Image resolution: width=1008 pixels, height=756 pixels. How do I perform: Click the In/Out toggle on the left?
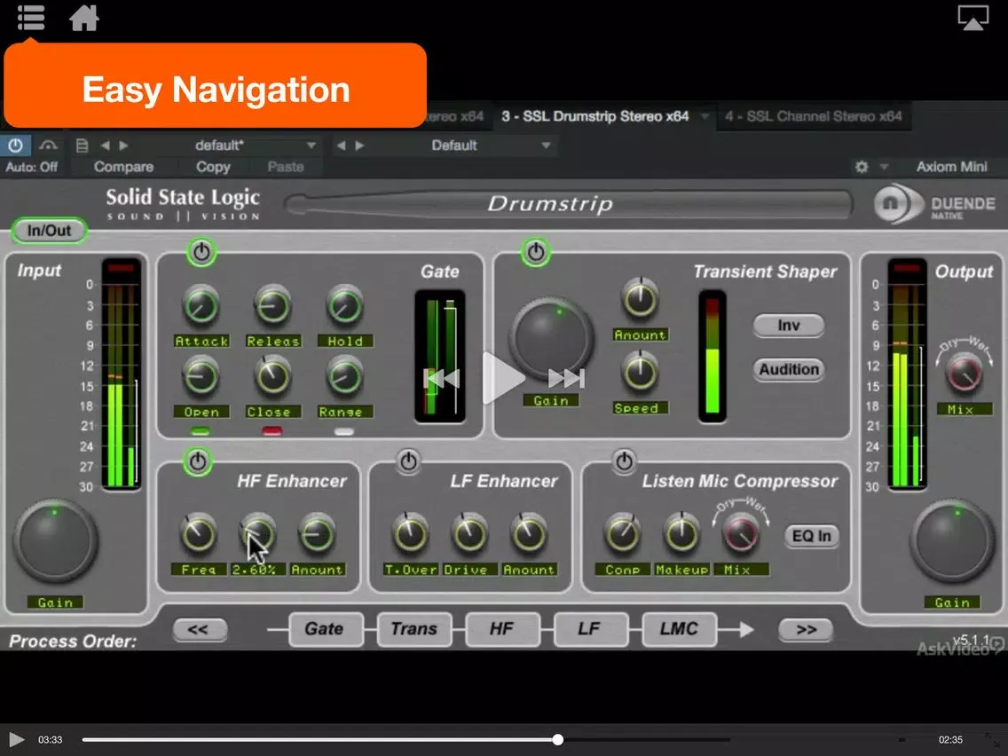(49, 230)
